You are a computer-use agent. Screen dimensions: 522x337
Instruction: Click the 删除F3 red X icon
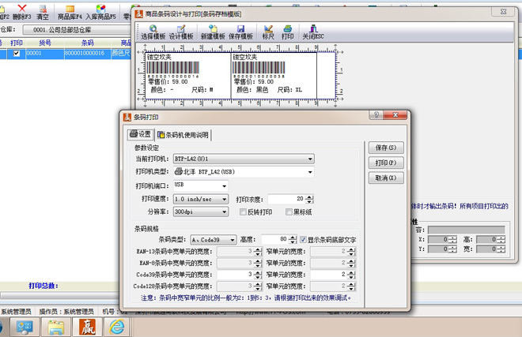(x=22, y=12)
